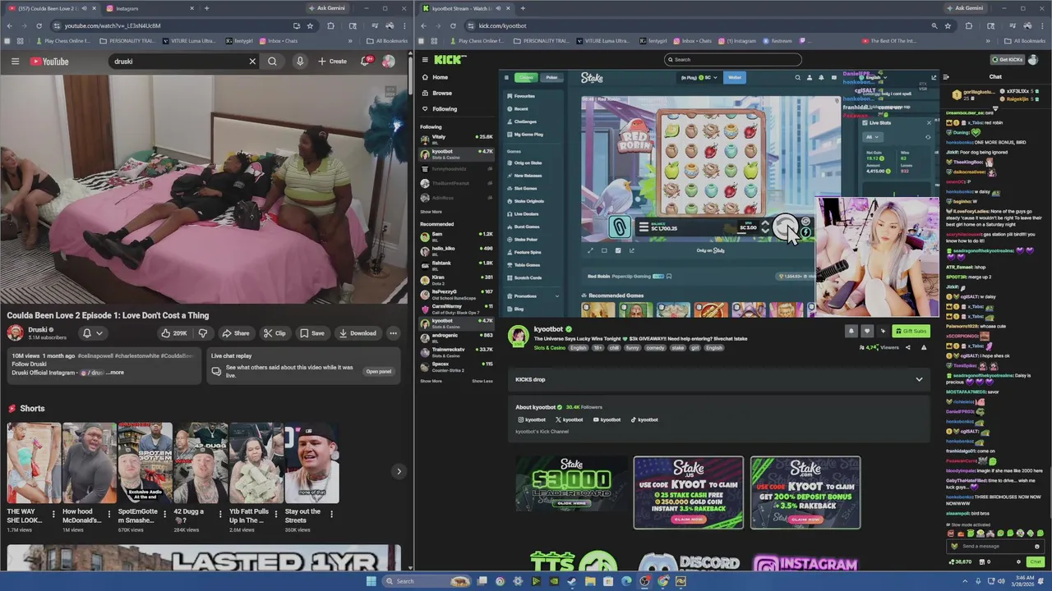Expand the video description with '...more'

[x=115, y=373]
